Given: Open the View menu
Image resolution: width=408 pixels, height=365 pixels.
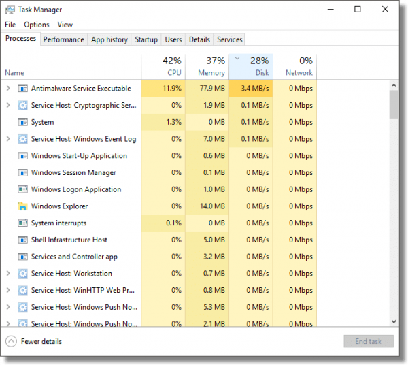Looking at the screenshot, I should coord(65,25).
